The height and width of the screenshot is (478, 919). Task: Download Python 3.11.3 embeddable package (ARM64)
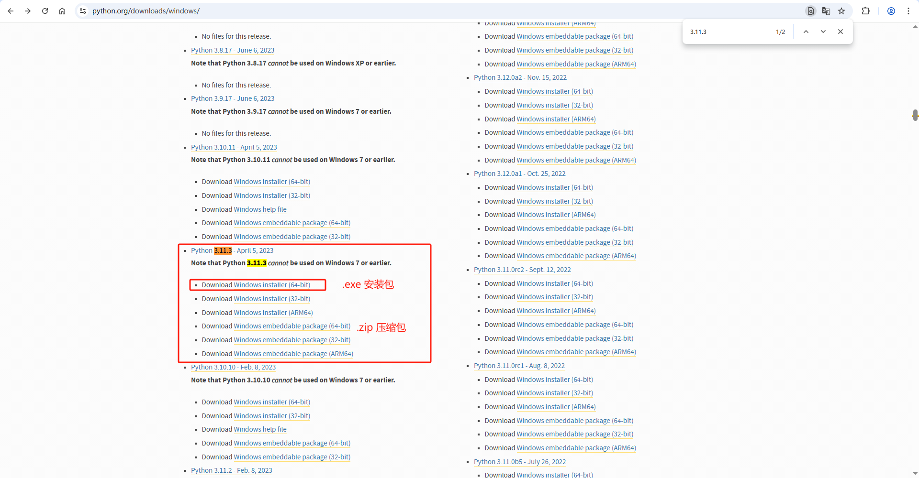293,354
